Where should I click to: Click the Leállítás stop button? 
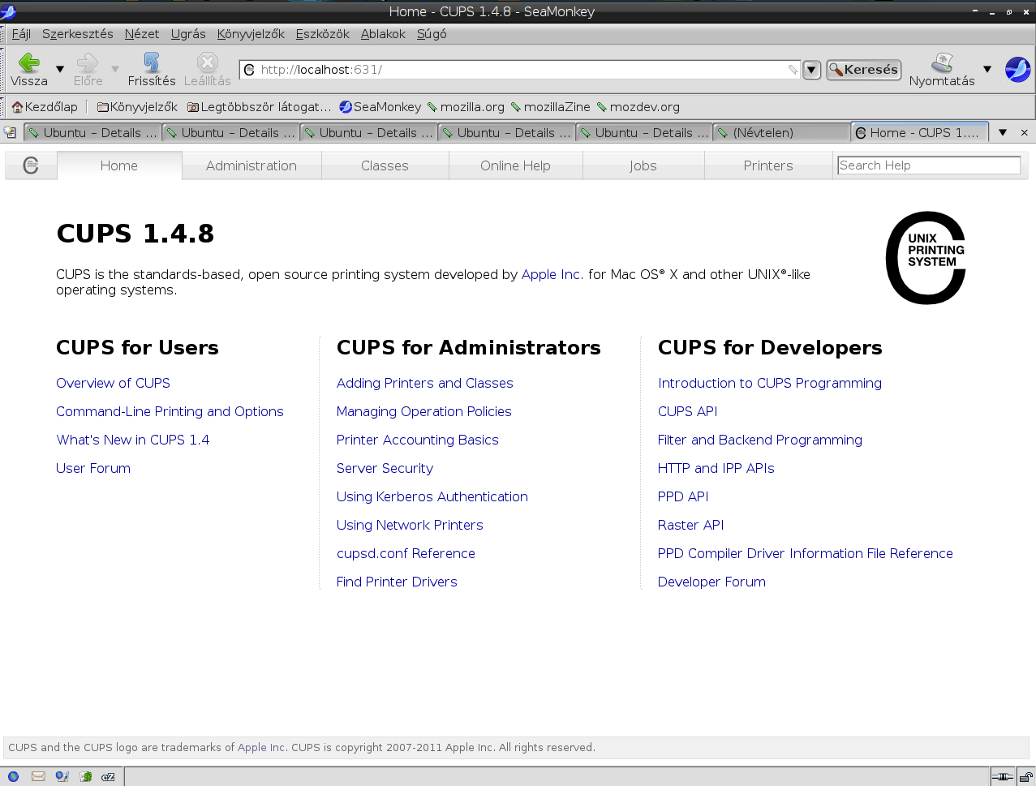(208, 69)
